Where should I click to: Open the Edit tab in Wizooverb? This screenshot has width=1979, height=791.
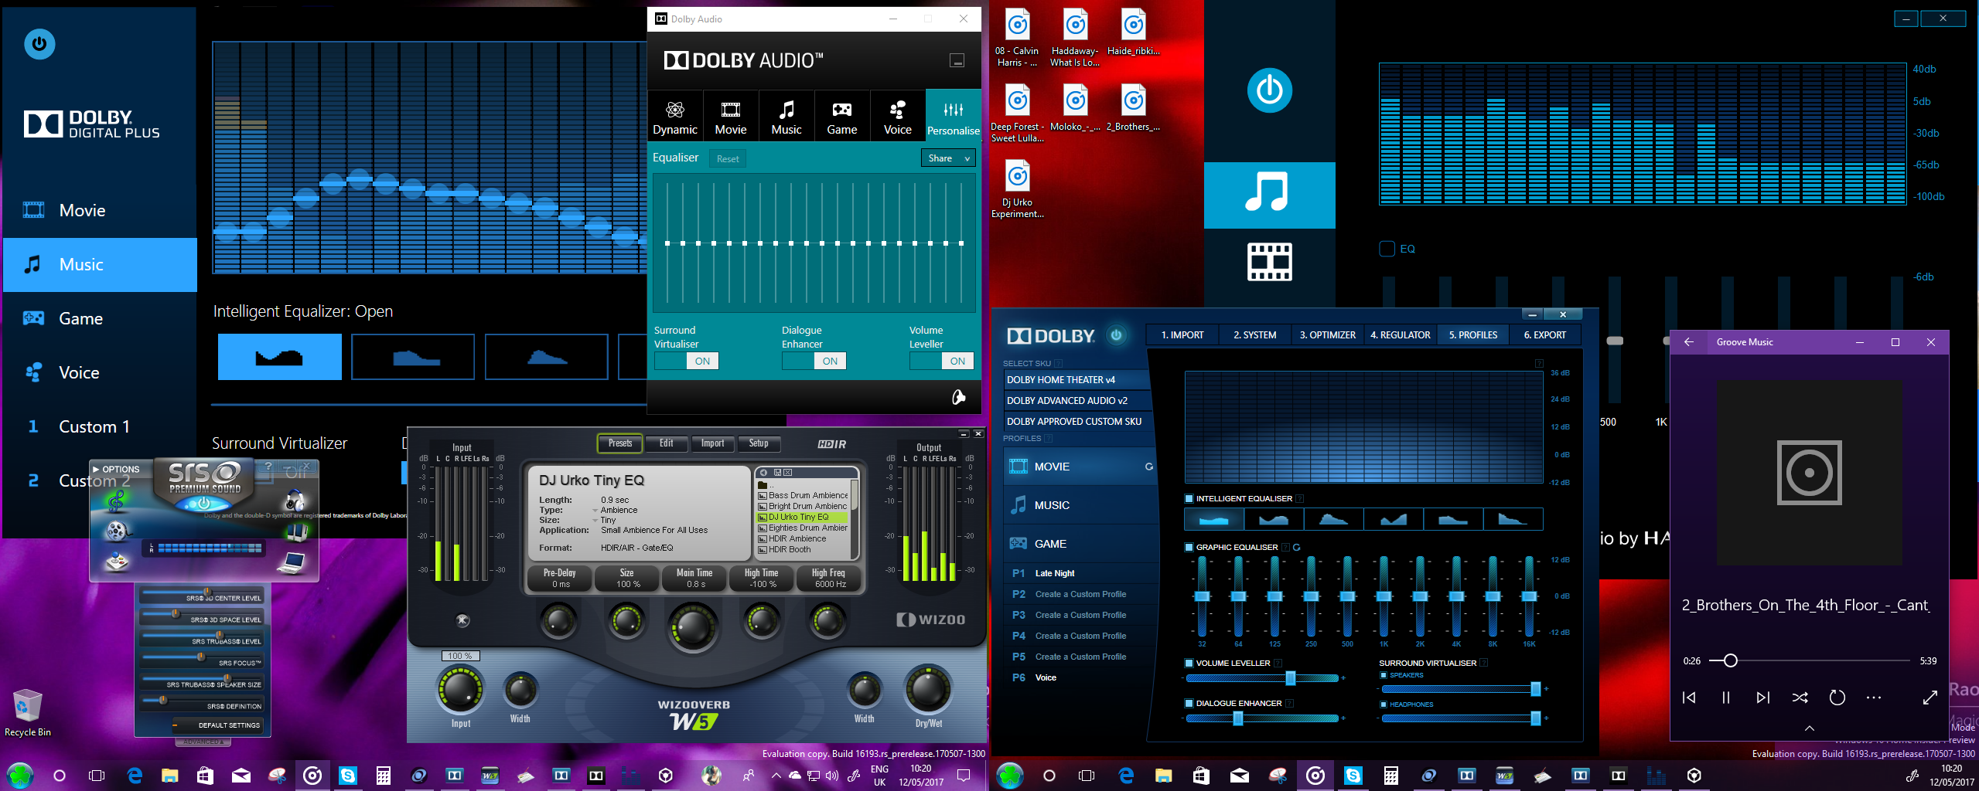tap(666, 443)
